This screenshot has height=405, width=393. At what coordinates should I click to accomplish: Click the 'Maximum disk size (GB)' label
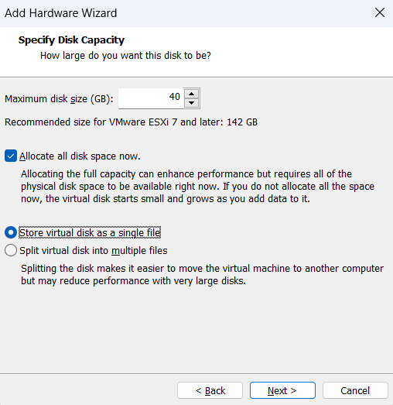pyautogui.click(x=59, y=99)
